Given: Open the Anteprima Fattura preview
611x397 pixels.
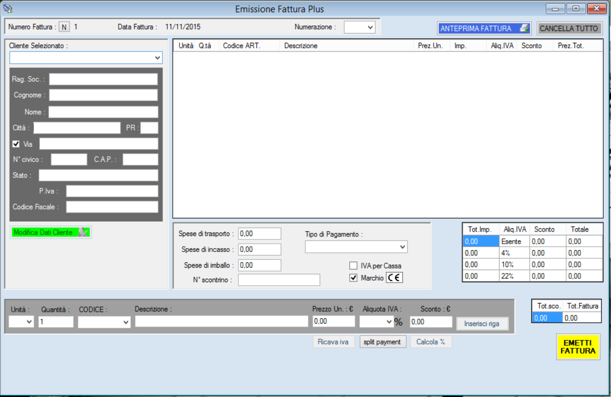Looking at the screenshot, I should 484,28.
